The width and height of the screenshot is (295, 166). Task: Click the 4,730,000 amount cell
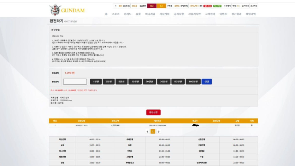115,125
